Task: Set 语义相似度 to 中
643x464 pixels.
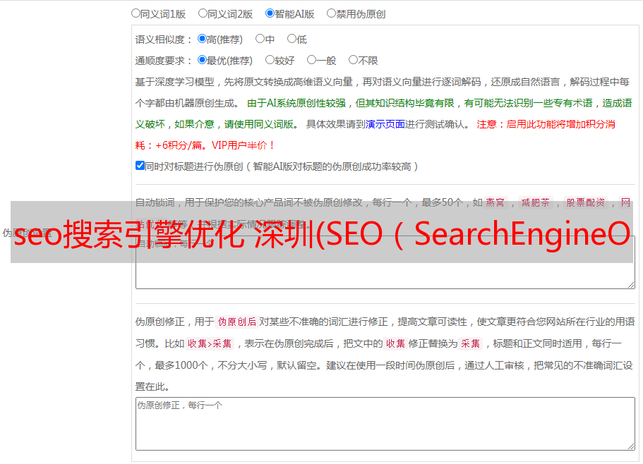Action: 260,39
